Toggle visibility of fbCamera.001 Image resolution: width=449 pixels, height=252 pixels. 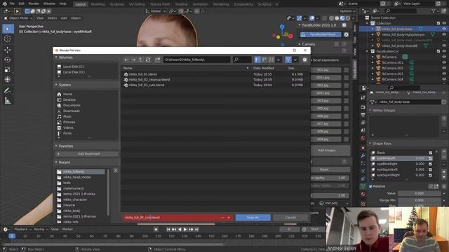pos(444,62)
